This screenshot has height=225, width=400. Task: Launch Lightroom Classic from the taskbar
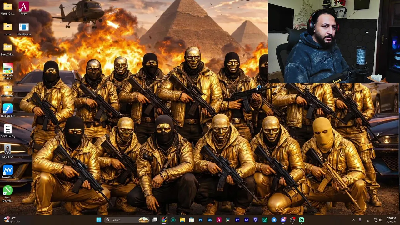210,220
